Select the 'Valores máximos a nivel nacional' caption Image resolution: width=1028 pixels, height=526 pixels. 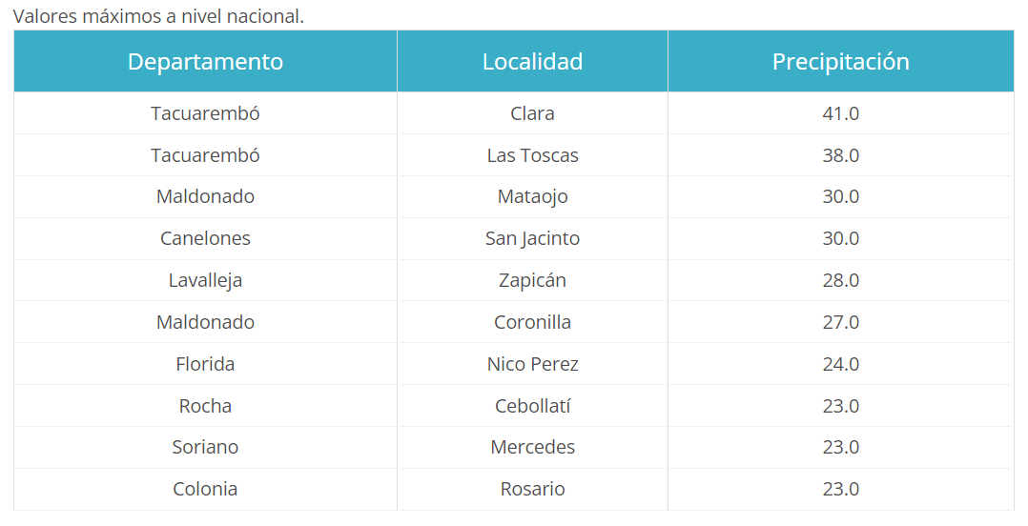158,16
